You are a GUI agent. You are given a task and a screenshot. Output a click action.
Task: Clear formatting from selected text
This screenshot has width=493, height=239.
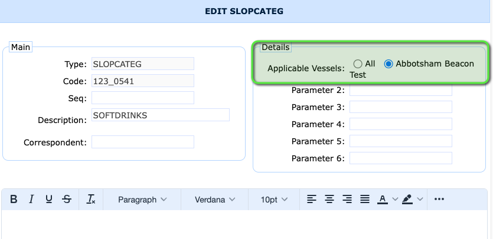tap(91, 200)
